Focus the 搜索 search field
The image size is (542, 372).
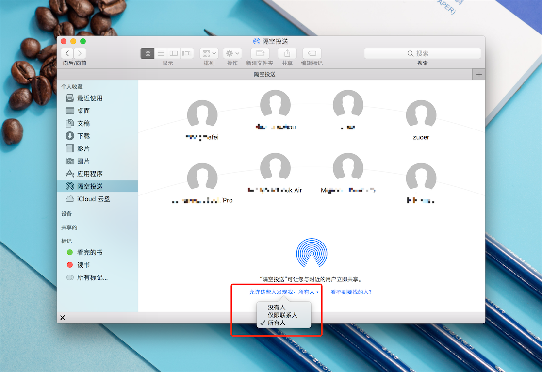(423, 53)
